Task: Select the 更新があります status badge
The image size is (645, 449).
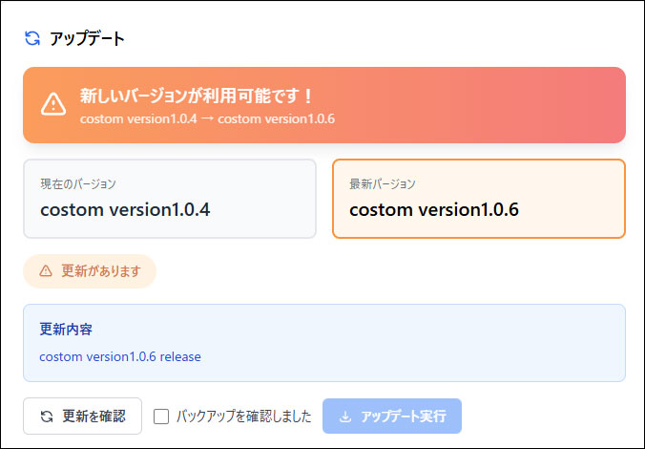Action: click(90, 270)
